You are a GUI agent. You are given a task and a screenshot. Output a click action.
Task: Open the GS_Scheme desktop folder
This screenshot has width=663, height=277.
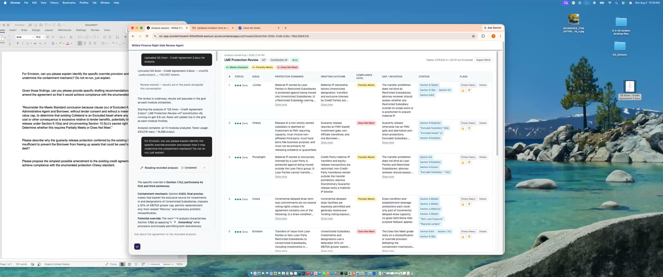pyautogui.click(x=620, y=48)
